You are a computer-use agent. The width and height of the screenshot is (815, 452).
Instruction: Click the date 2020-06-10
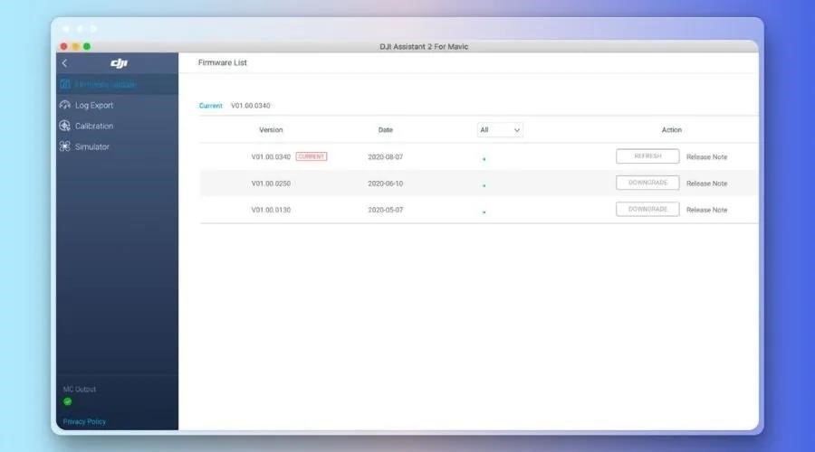[x=385, y=184]
